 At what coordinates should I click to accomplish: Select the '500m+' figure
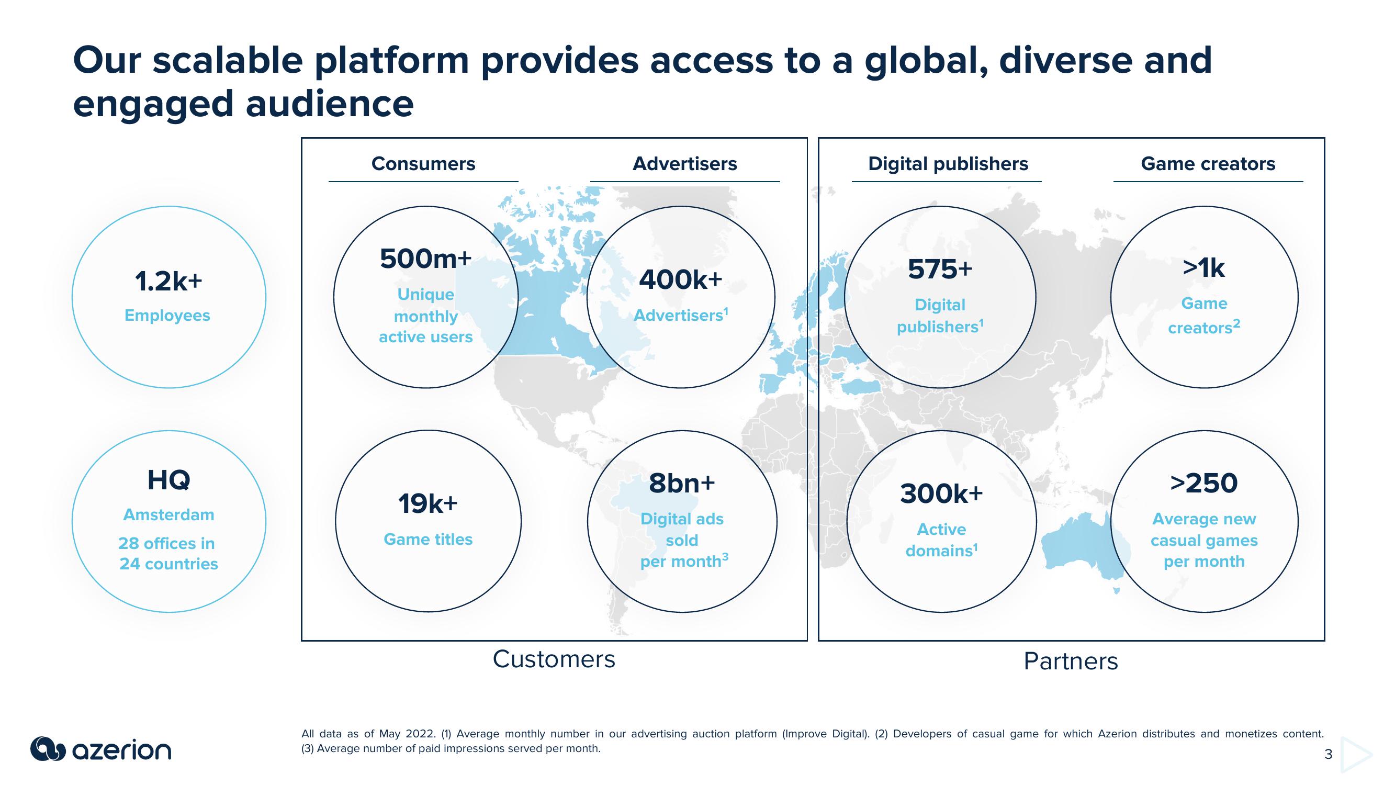pyautogui.click(x=425, y=259)
